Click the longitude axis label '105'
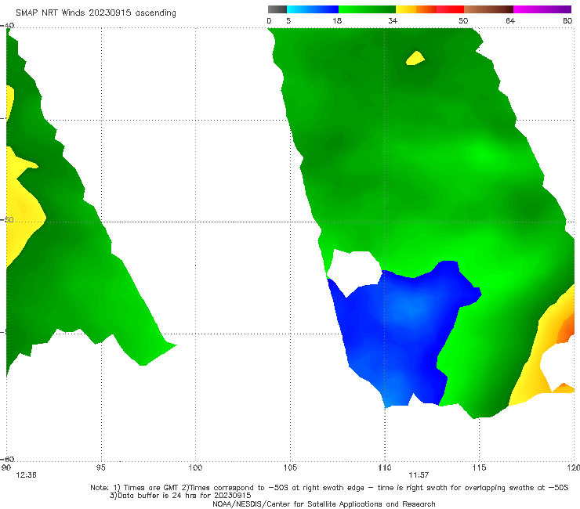The width and height of the screenshot is (580, 509). coord(290,467)
